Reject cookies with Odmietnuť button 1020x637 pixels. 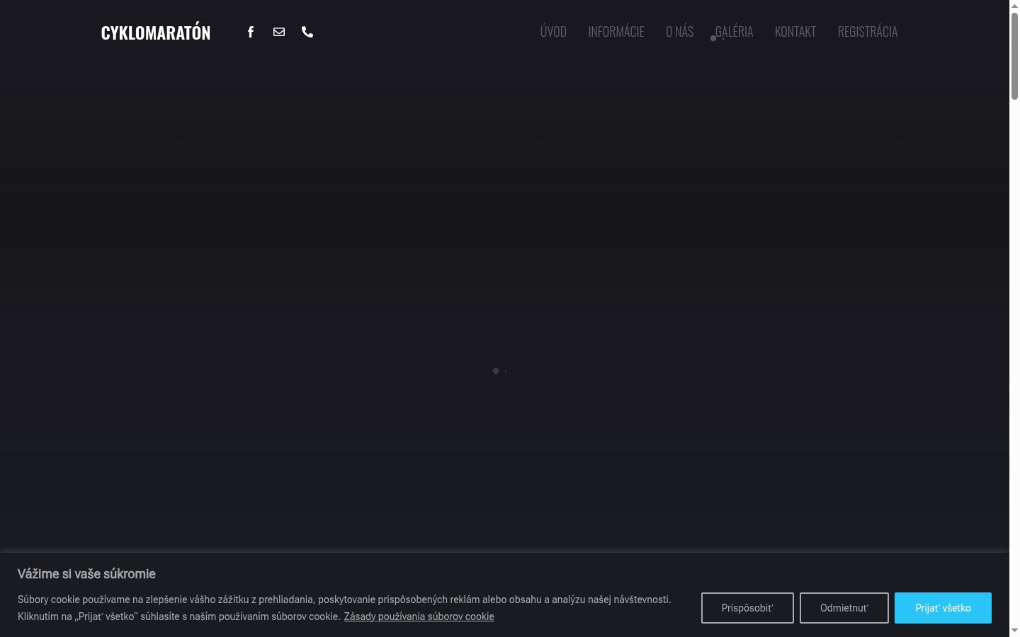844,608
